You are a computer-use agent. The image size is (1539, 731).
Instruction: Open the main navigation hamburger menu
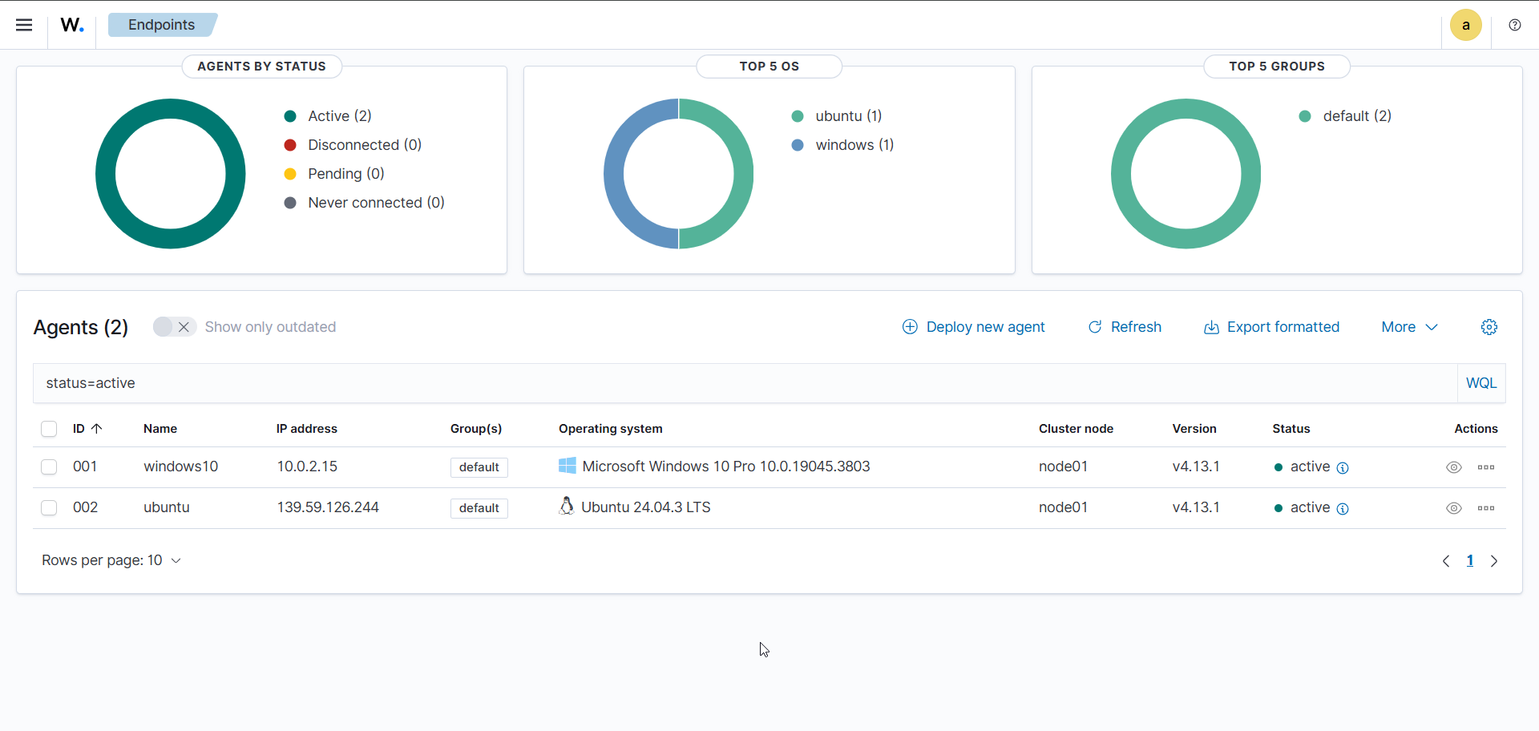24,25
